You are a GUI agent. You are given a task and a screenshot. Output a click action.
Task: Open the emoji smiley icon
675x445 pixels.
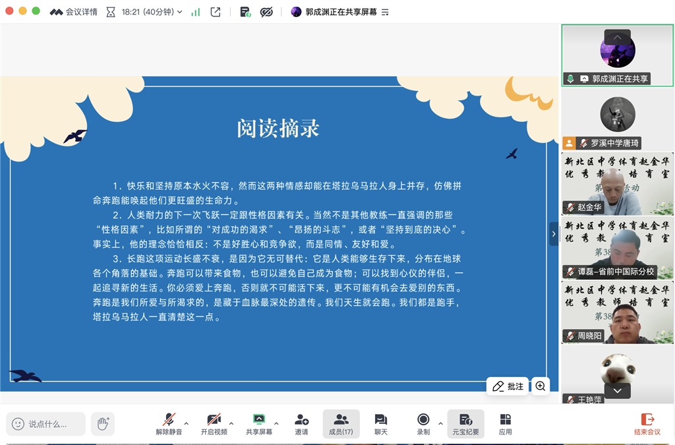click(x=18, y=424)
